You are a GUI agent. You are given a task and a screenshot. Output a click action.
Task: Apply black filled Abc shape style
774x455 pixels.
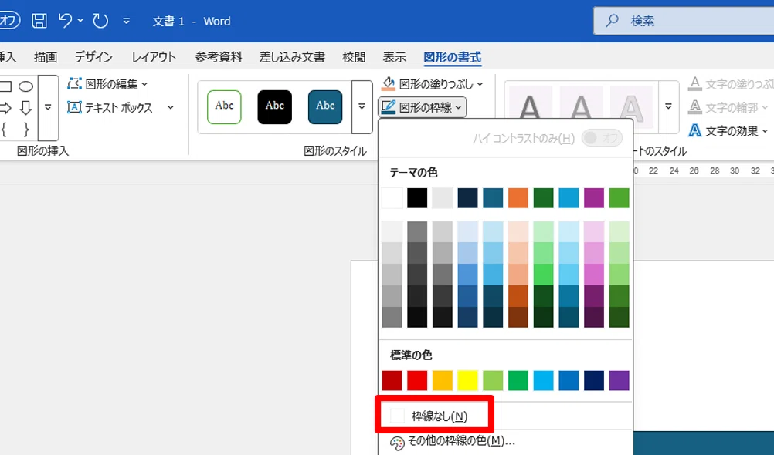point(274,107)
